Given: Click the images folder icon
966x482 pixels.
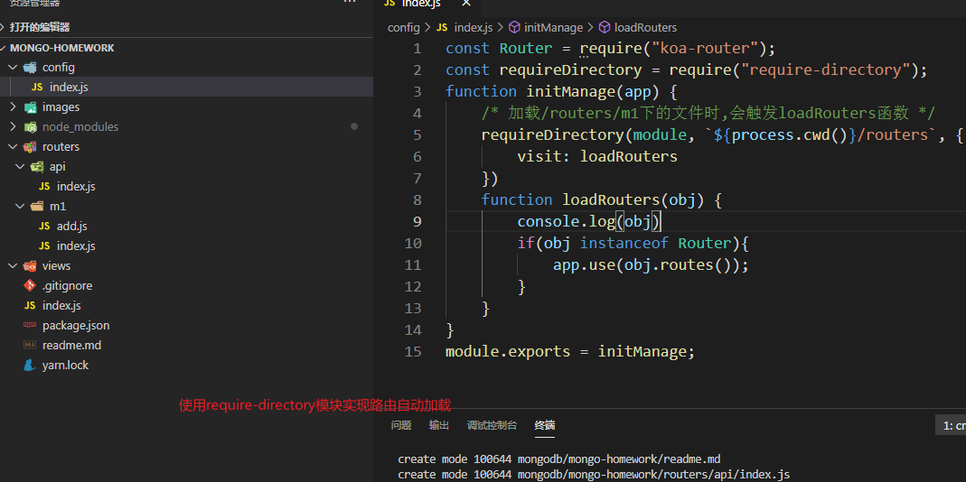Looking at the screenshot, I should point(30,107).
